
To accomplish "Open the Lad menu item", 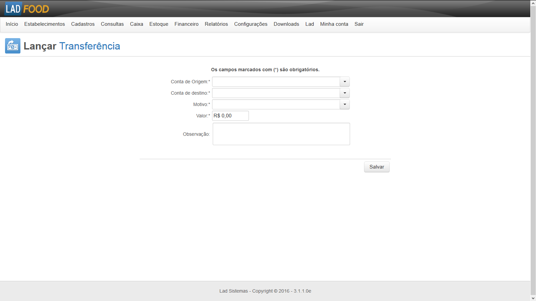I will pos(310,24).
